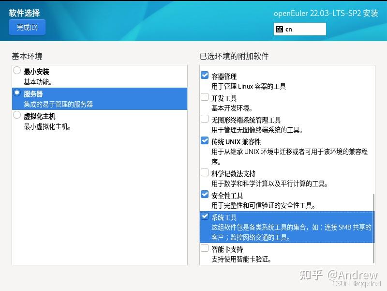Viewport: 387px width, 291px height.
Task: Open the cn keyboard layout selector
Action: (x=299, y=29)
